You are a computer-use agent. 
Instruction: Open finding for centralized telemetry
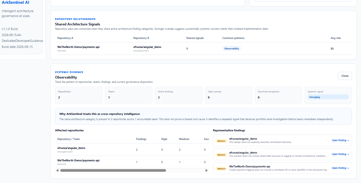[x=340, y=140]
